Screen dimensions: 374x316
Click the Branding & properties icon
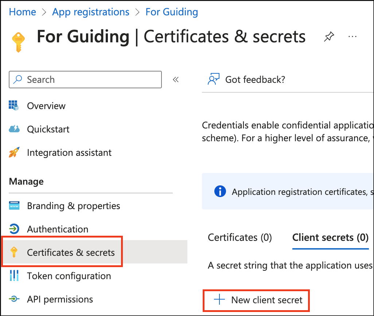(x=14, y=206)
